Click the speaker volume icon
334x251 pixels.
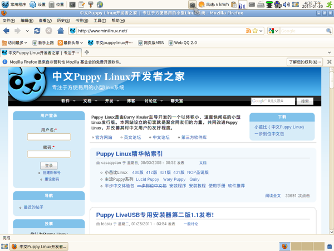(286, 4)
